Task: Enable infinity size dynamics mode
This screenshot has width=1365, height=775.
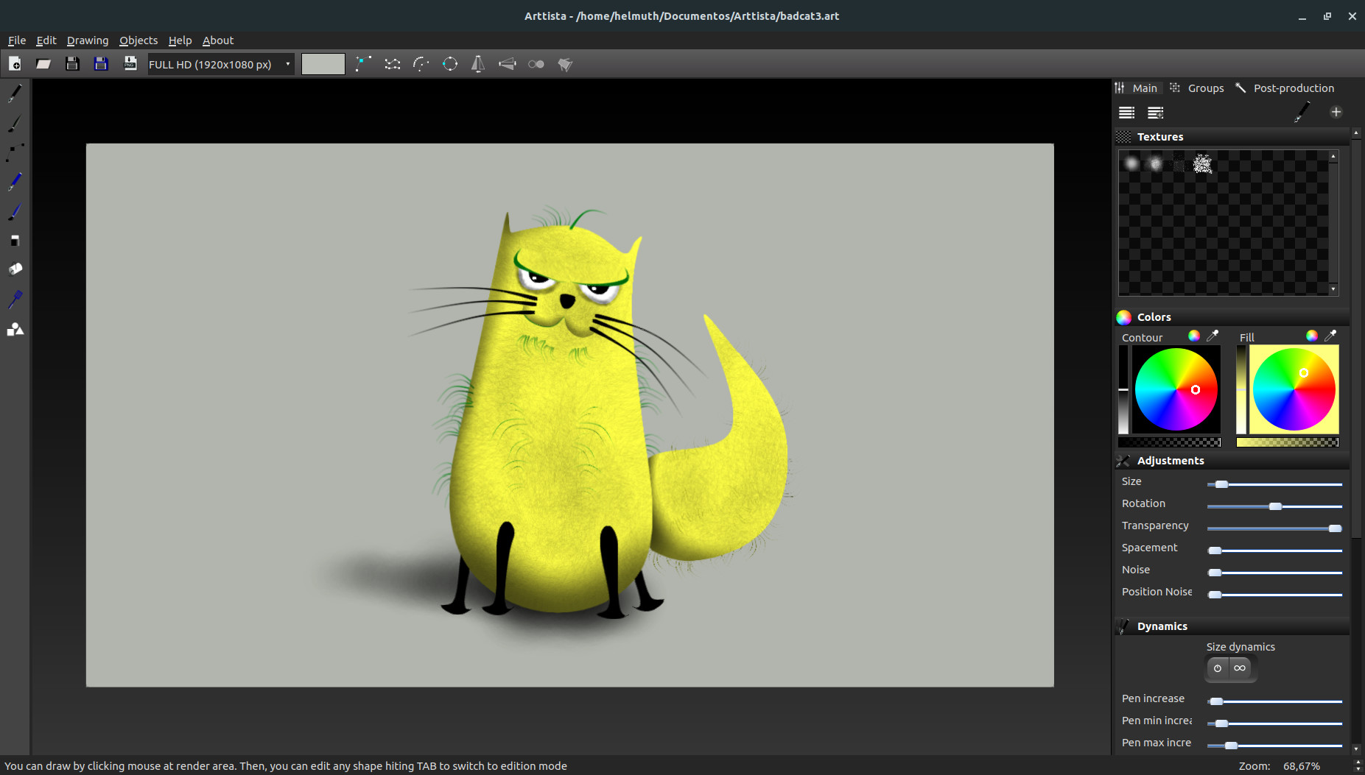Action: [x=1241, y=668]
